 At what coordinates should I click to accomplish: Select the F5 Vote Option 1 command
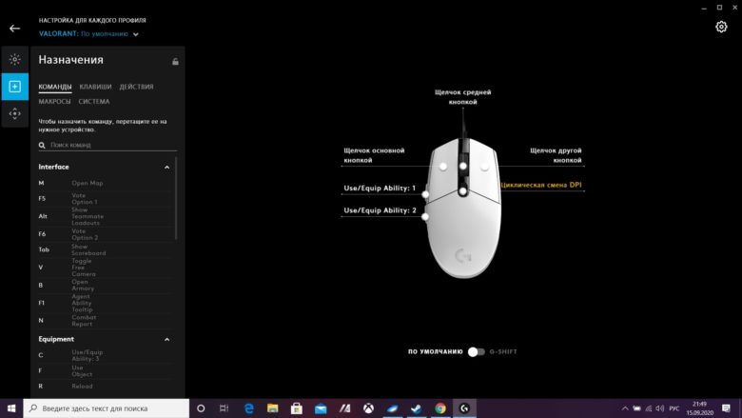[105, 199]
